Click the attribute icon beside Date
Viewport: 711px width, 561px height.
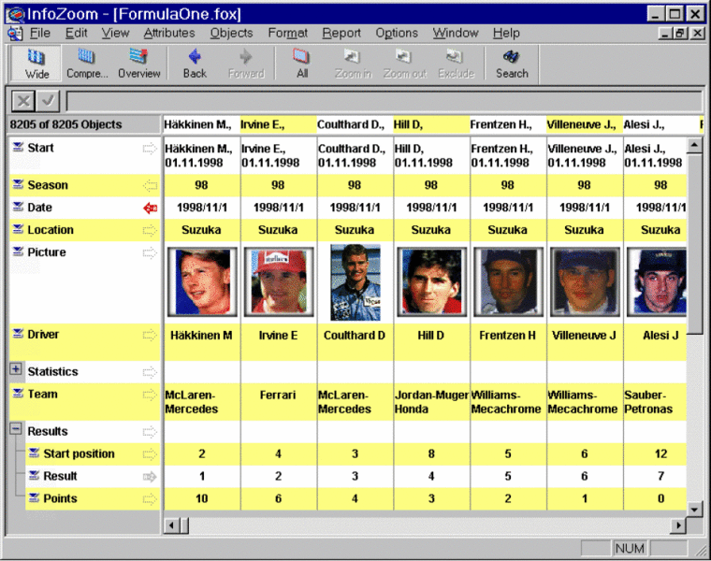point(18,207)
